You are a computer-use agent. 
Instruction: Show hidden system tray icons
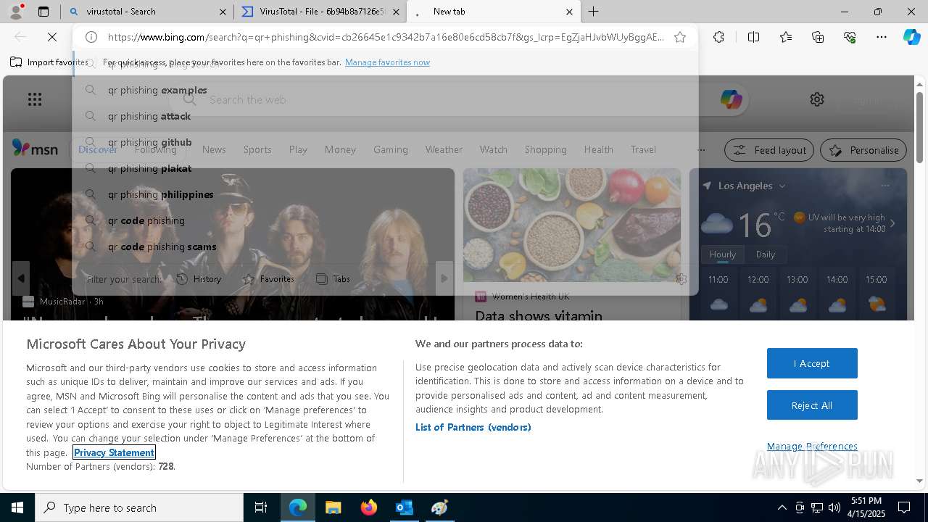[x=782, y=507]
